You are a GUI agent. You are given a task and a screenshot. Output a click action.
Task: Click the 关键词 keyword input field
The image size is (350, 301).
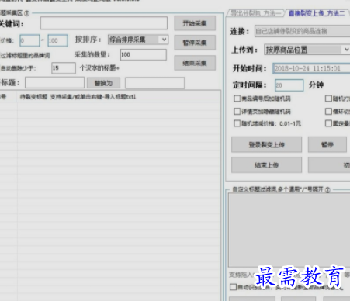click(104, 23)
